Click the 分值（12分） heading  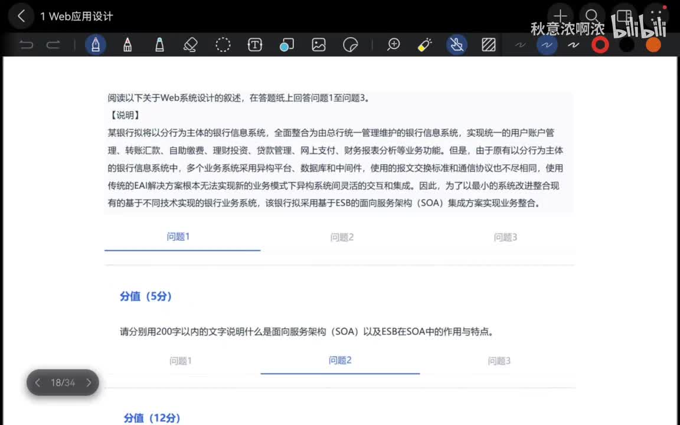click(x=152, y=418)
